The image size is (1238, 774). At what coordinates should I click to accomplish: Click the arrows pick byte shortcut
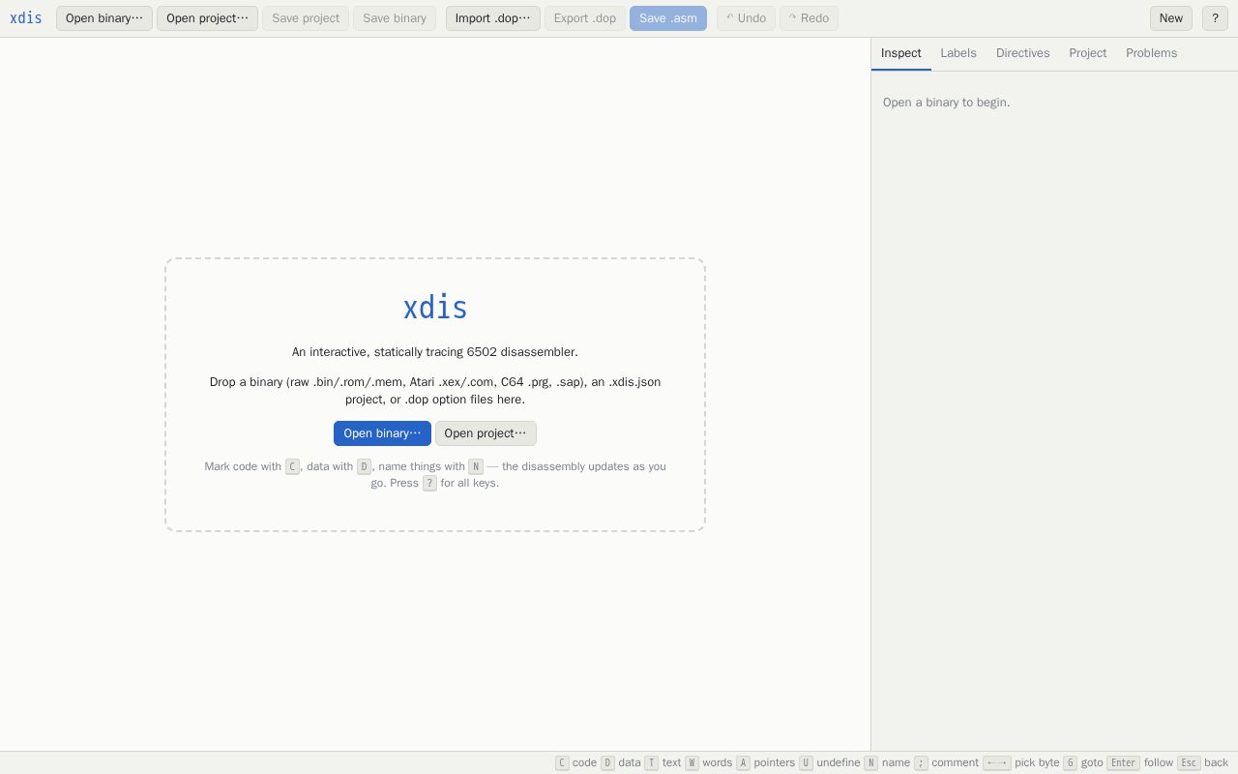tap(1021, 762)
